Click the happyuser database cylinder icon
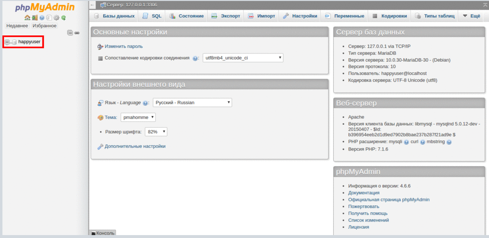This screenshot has height=238, width=489. [x=14, y=42]
